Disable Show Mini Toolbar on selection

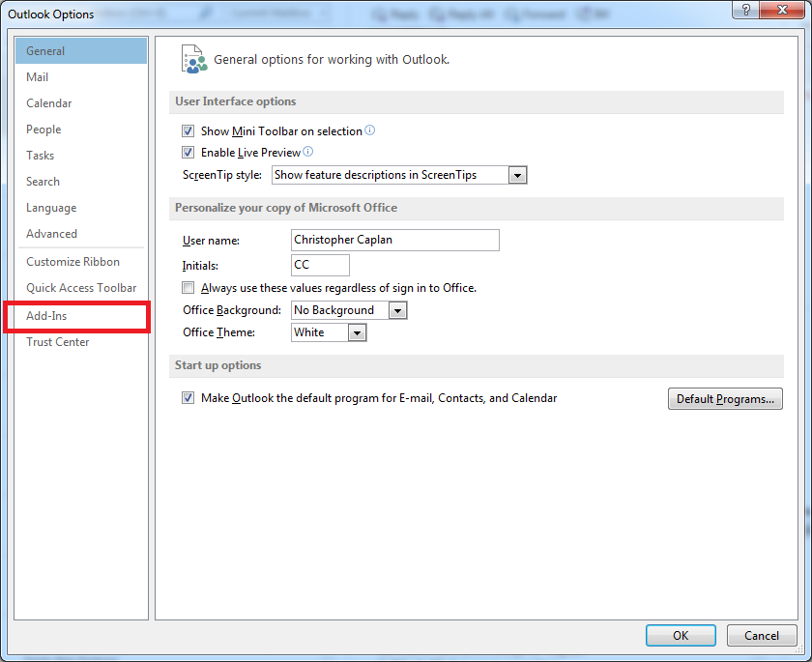[x=188, y=130]
